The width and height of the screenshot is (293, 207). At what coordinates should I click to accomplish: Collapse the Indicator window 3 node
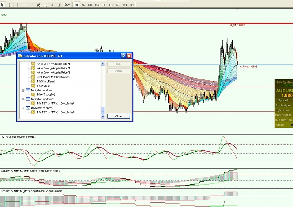(x=23, y=108)
